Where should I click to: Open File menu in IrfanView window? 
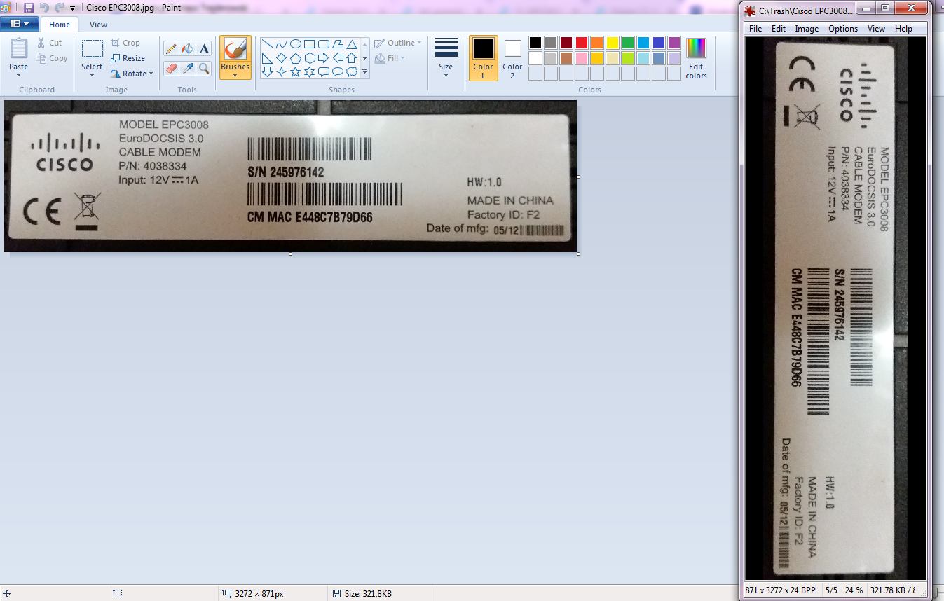(755, 29)
